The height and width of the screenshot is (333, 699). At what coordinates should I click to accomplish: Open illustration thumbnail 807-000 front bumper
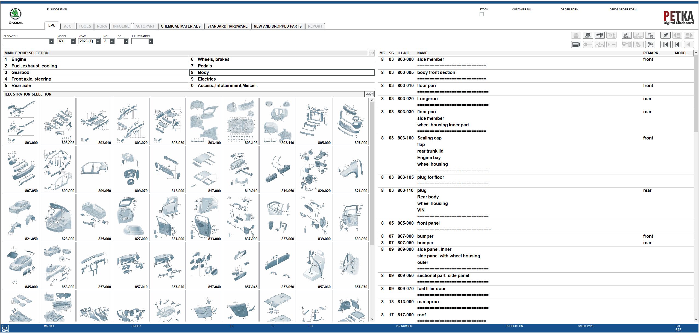351,121
